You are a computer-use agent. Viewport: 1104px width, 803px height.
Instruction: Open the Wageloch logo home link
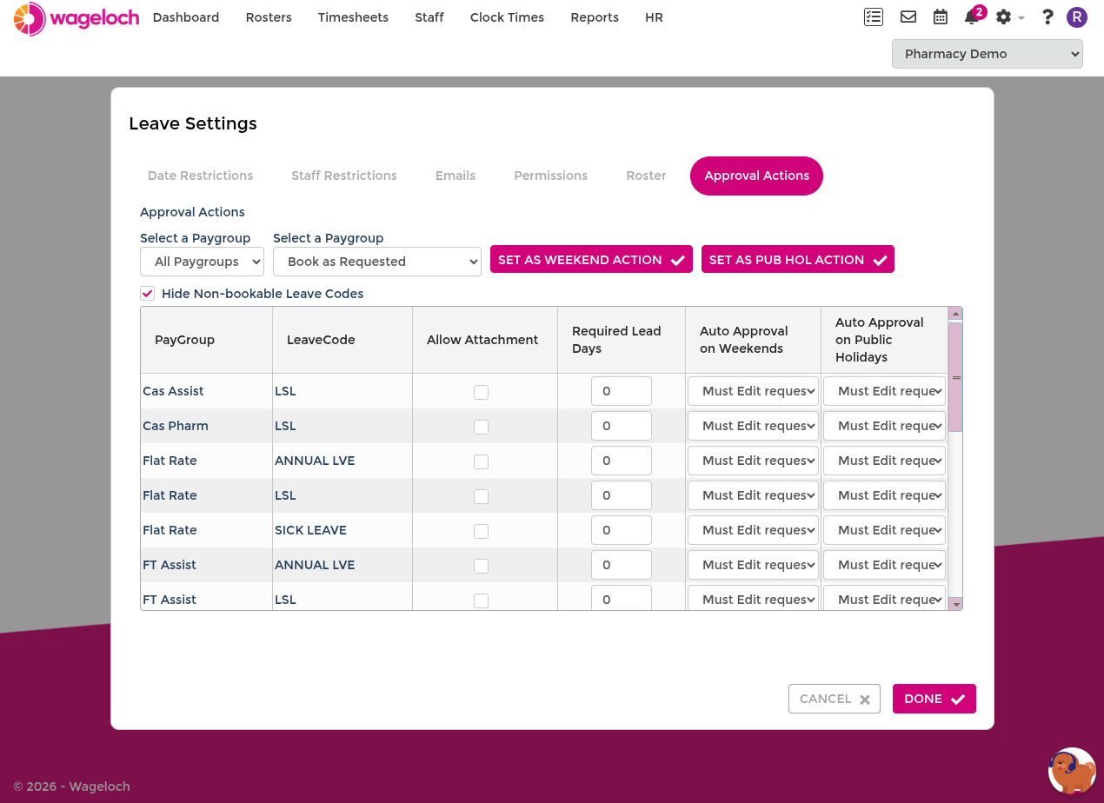click(76, 18)
